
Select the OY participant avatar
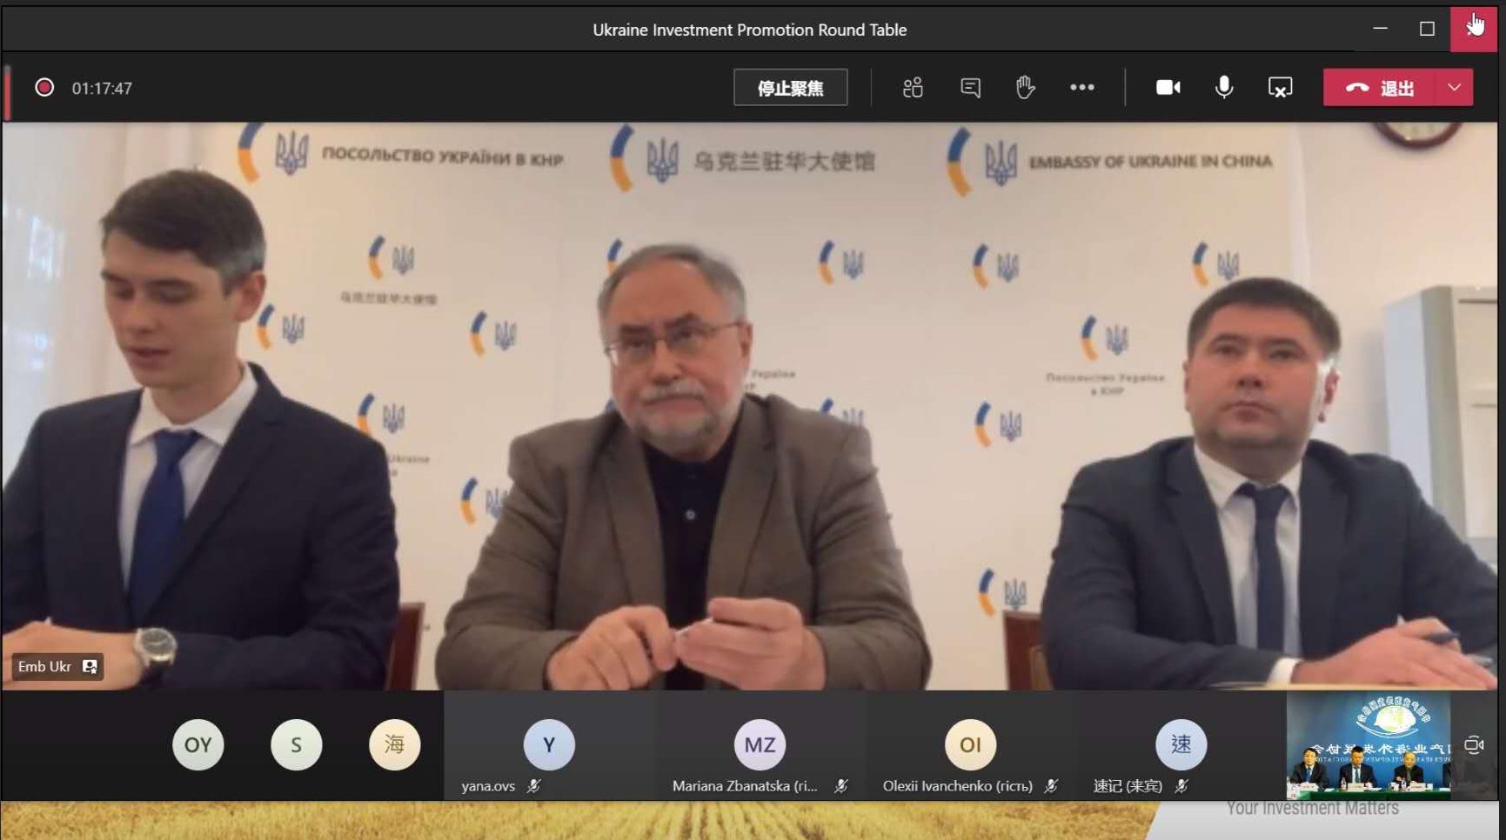[x=197, y=745]
